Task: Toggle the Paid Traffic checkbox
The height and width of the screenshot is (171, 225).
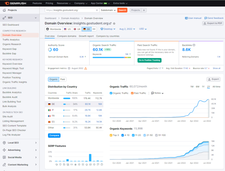Action: click(x=132, y=93)
